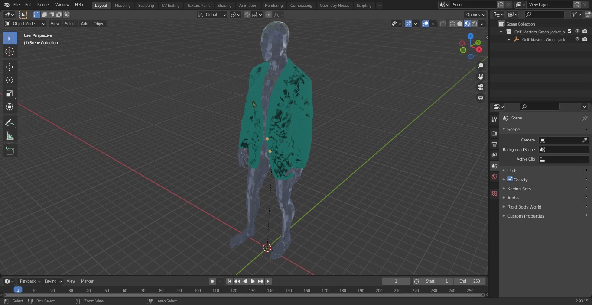Open Global transform orientation dropdown
Viewport: 592px width, 305px height.
click(x=212, y=15)
